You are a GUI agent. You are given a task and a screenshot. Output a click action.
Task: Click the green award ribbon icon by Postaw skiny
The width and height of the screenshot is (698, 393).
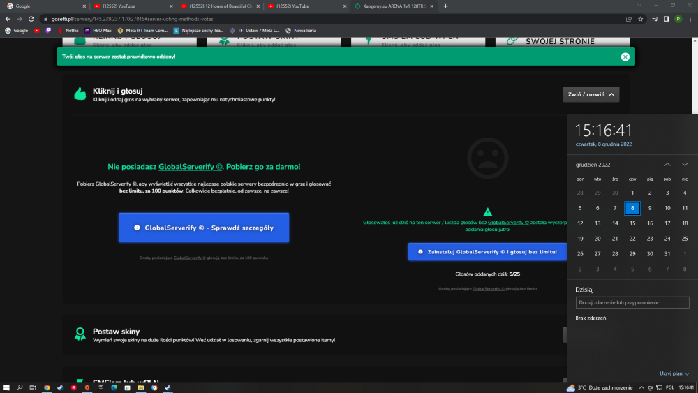80,334
